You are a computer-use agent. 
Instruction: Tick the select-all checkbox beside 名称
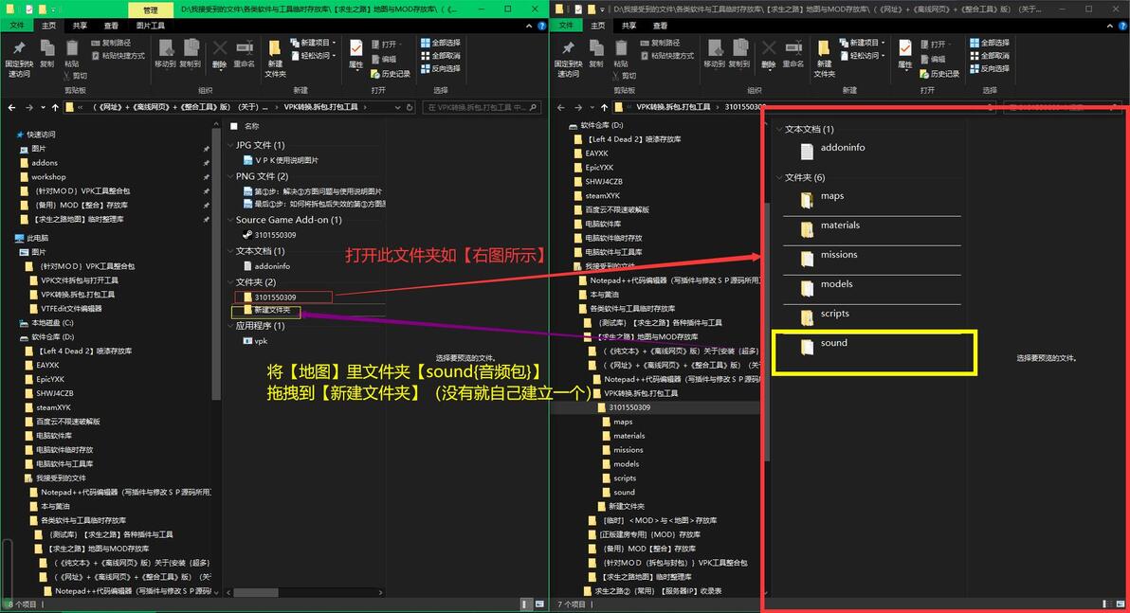click(x=233, y=126)
